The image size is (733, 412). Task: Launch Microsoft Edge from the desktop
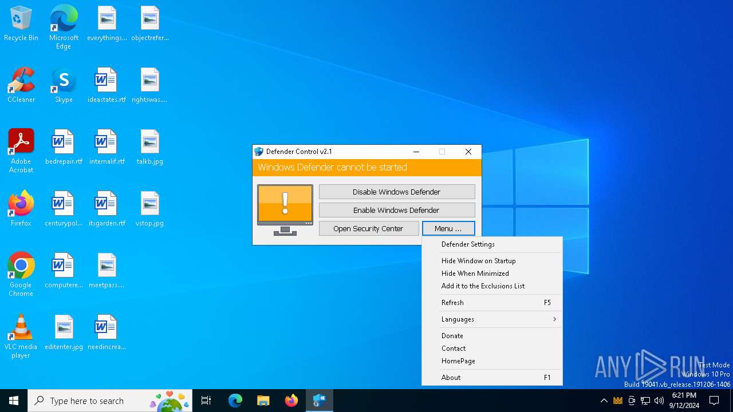point(64,27)
